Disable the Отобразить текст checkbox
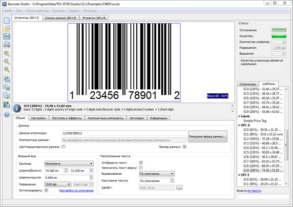The height and width of the screenshot is (207, 293). coord(141,162)
